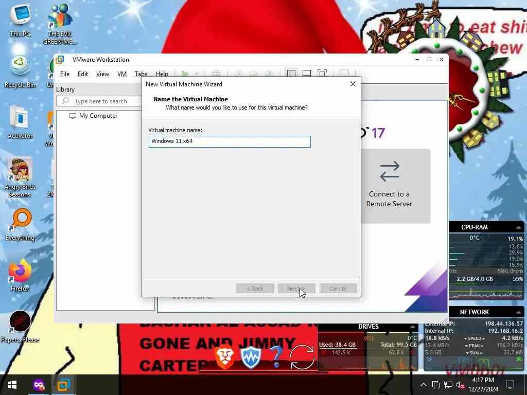Click the Manage Snapshots clock icon

click(x=269, y=73)
